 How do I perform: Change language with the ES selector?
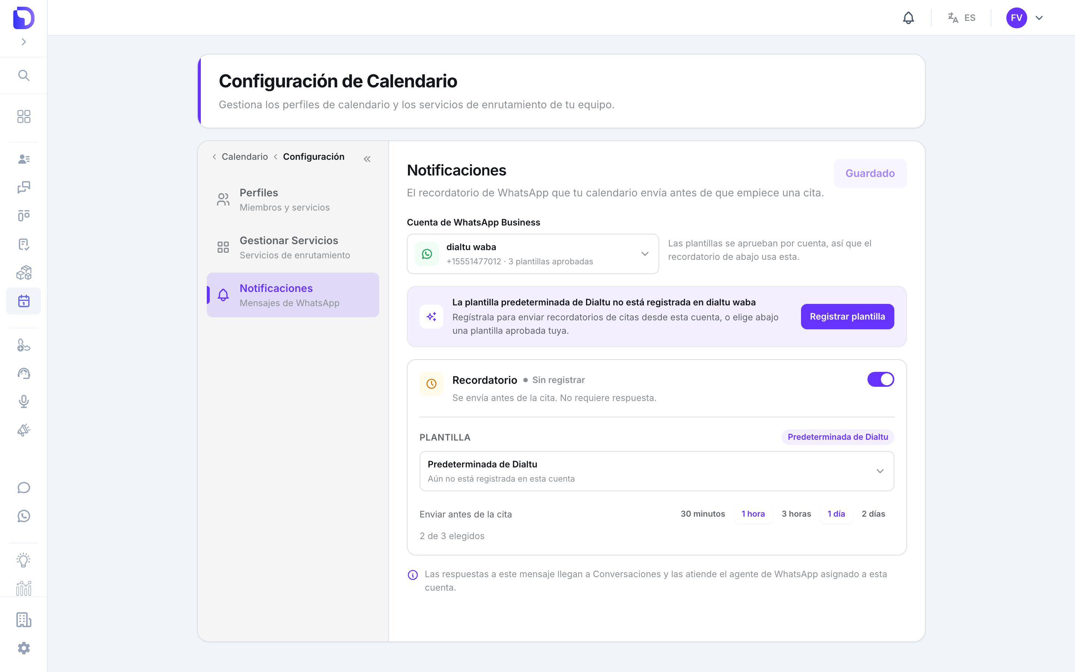(962, 18)
